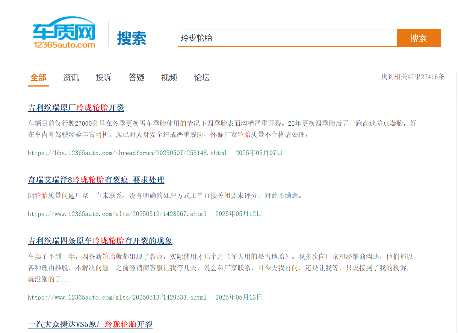Viewport: 458px width, 333px height.
Task: Switch to the 论坛 tab
Action: 202,78
